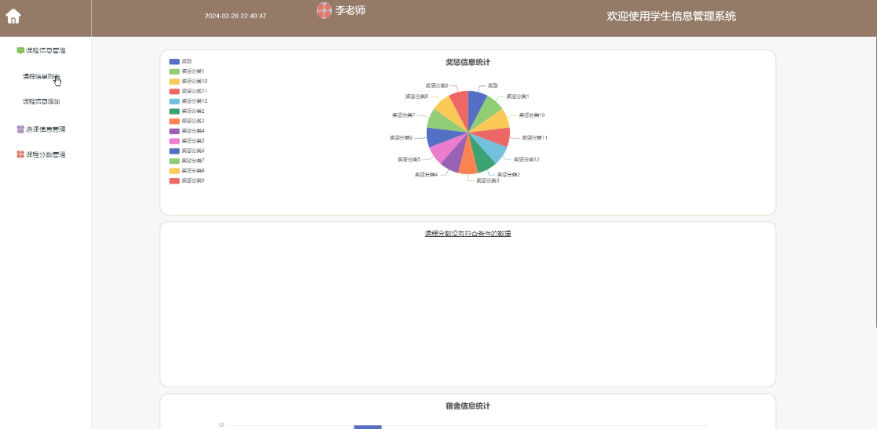The image size is (877, 429).
Task: Toggle the 奖惩分类1 legend entry
Action: click(187, 71)
